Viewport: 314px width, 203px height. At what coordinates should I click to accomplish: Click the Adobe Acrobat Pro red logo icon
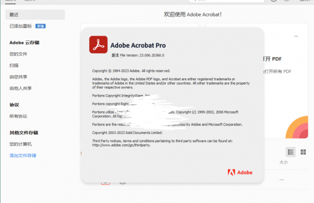click(x=98, y=44)
